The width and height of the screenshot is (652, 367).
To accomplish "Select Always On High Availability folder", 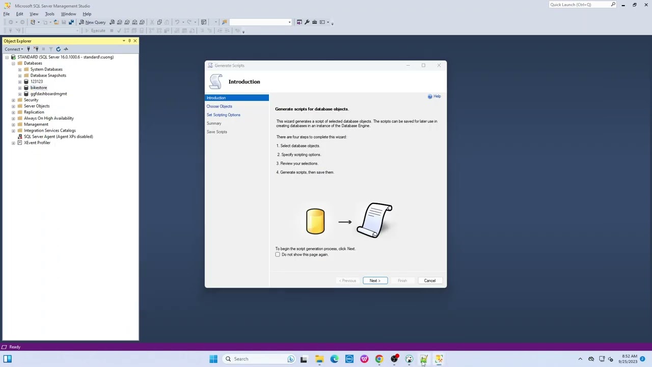I will tap(49, 118).
